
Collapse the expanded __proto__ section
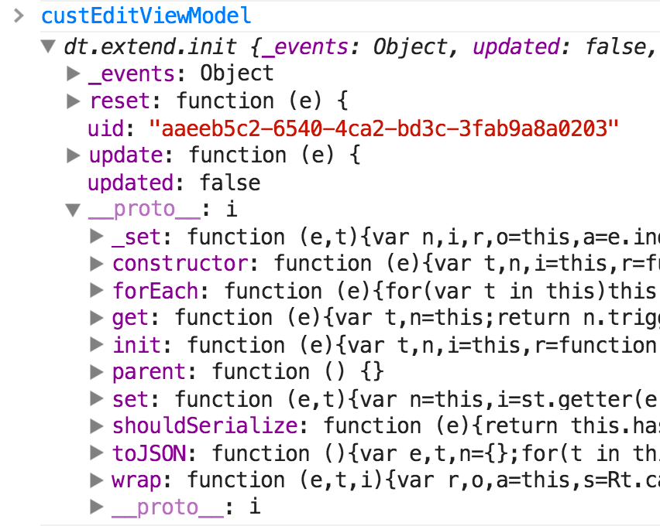click(x=74, y=210)
